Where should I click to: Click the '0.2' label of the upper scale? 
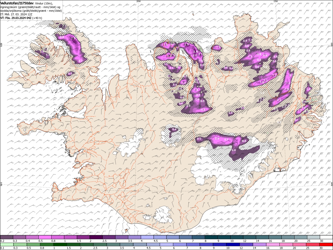pyautogui.click(x=2, y=241)
